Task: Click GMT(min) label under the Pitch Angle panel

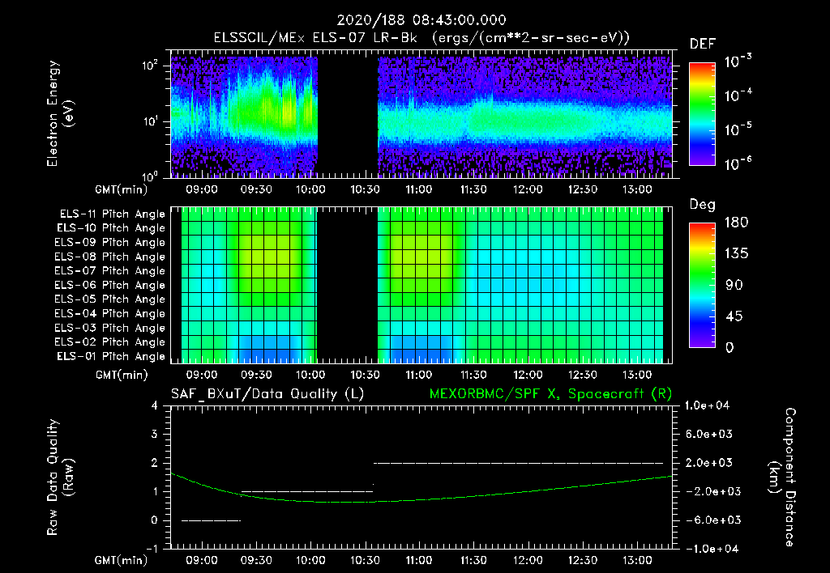Action: (x=122, y=376)
